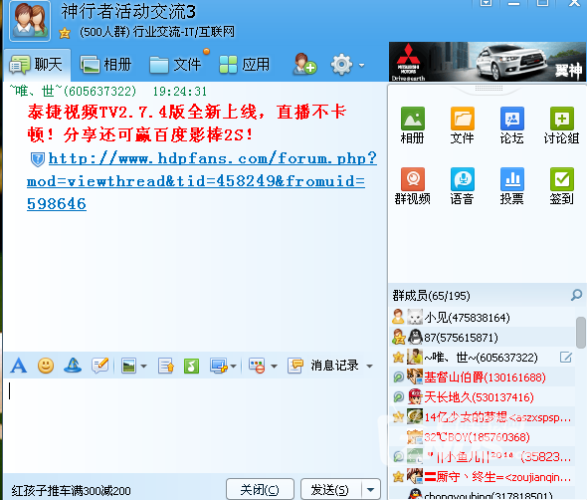
Task: Open the 应用 apps tab
Action: point(244,65)
